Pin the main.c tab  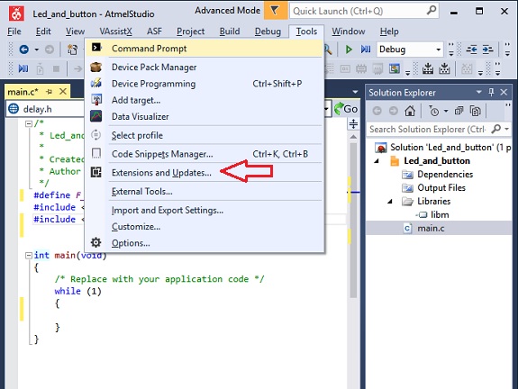tap(50, 92)
